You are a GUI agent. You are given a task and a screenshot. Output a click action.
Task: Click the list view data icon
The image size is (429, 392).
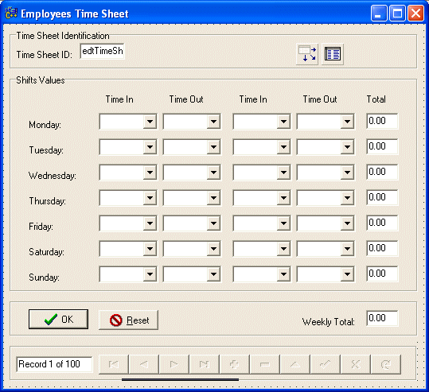(x=333, y=54)
